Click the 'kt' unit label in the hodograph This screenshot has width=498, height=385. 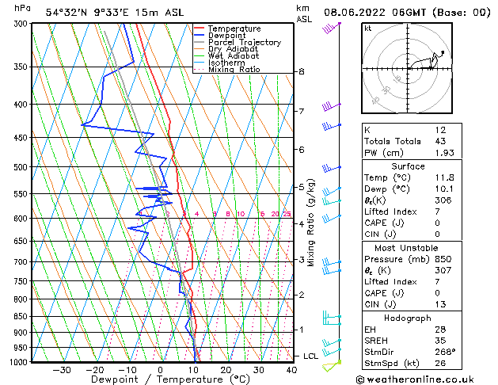[368, 29]
